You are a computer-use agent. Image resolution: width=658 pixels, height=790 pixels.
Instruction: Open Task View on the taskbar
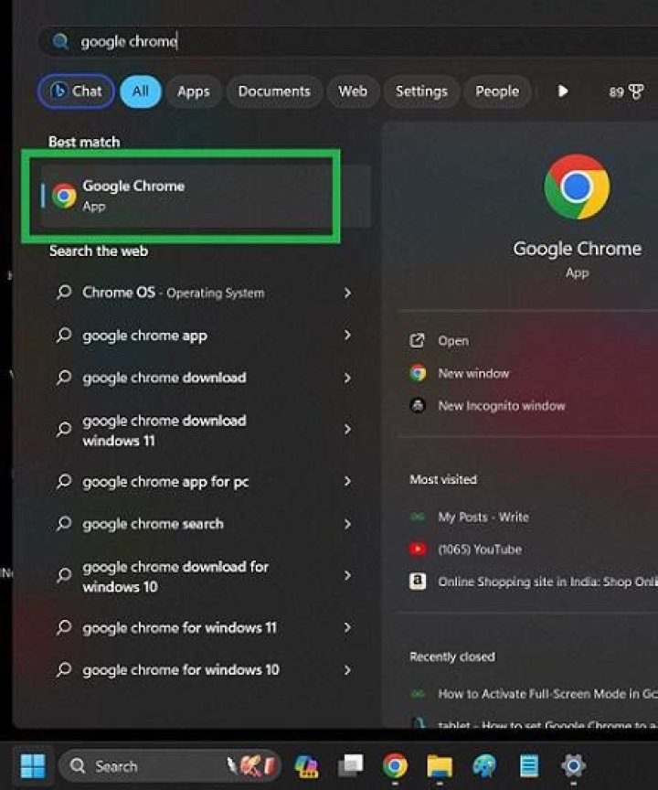click(351, 766)
